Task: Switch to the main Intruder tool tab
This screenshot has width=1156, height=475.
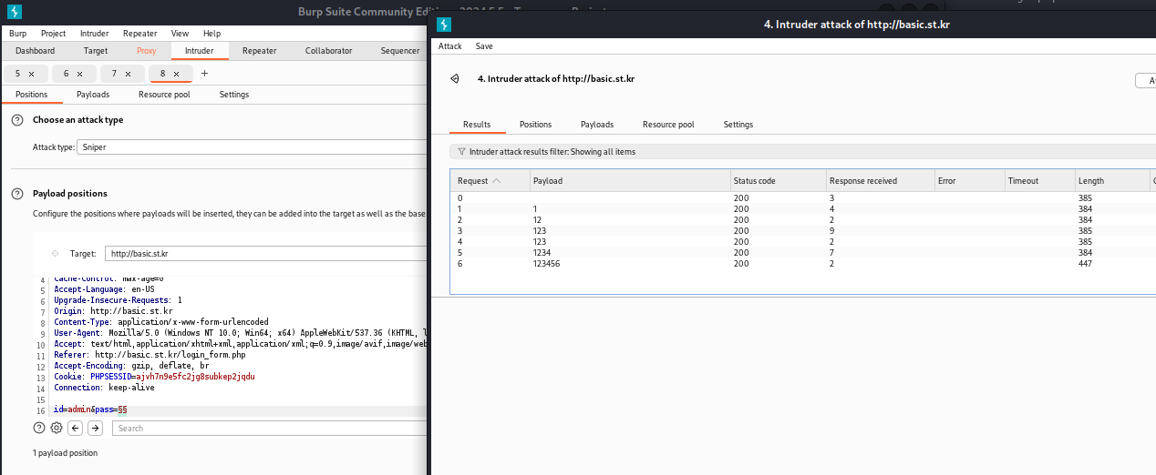Action: pyautogui.click(x=200, y=51)
